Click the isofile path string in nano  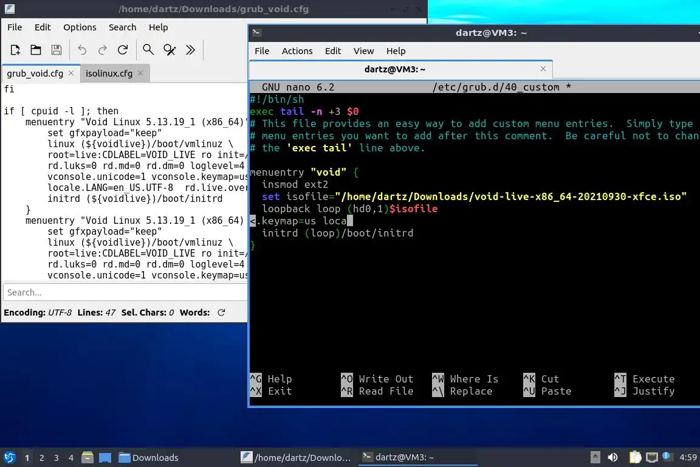point(510,196)
